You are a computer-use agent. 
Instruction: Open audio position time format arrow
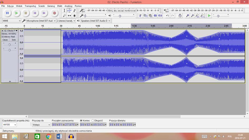pyautogui.click(x=135, y=125)
